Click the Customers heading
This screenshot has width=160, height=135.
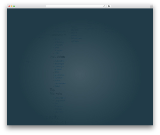tap(58, 35)
